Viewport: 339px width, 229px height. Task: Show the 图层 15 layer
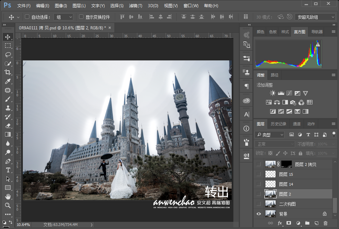point(259,174)
